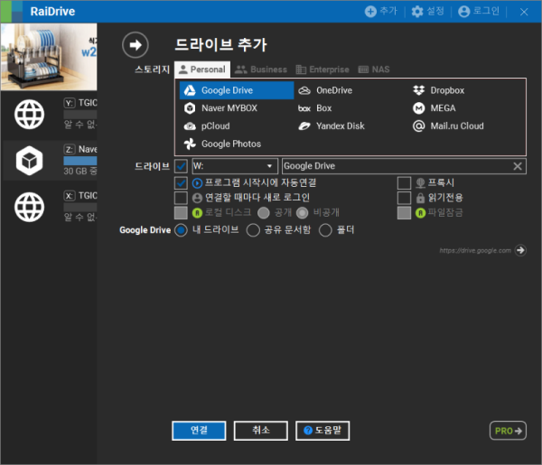Viewport: 542px width, 465px height.
Task: Enable the 프록시 checkbox
Action: (404, 183)
